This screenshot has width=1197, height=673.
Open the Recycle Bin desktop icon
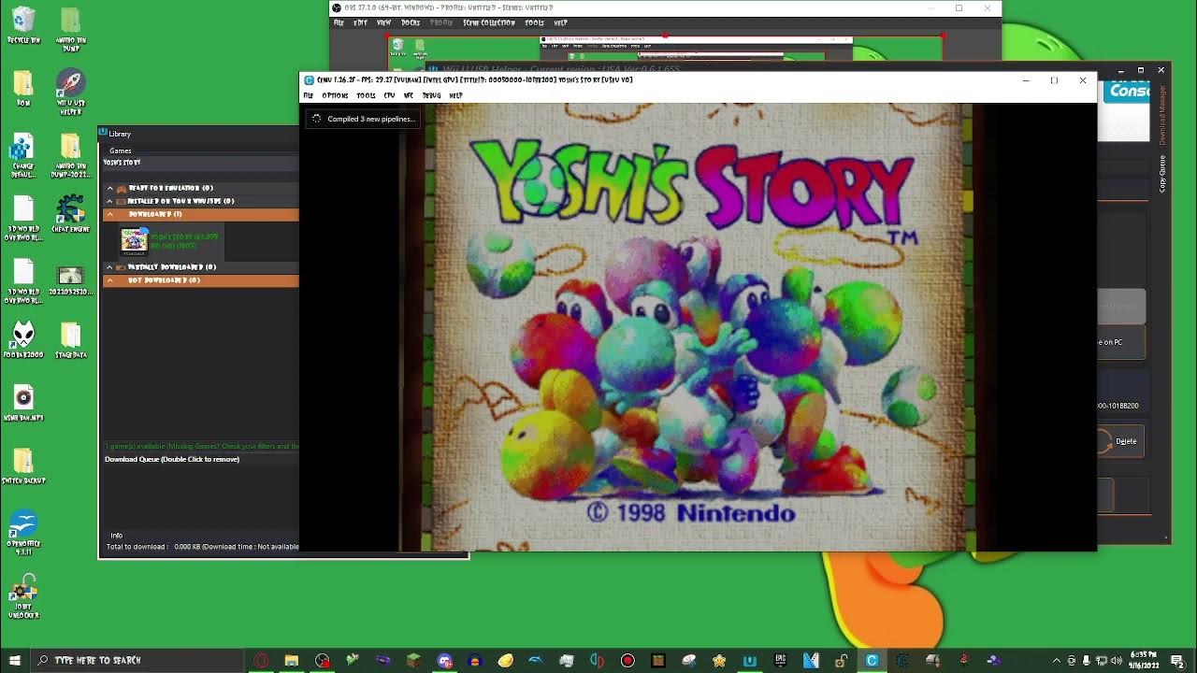(x=23, y=25)
